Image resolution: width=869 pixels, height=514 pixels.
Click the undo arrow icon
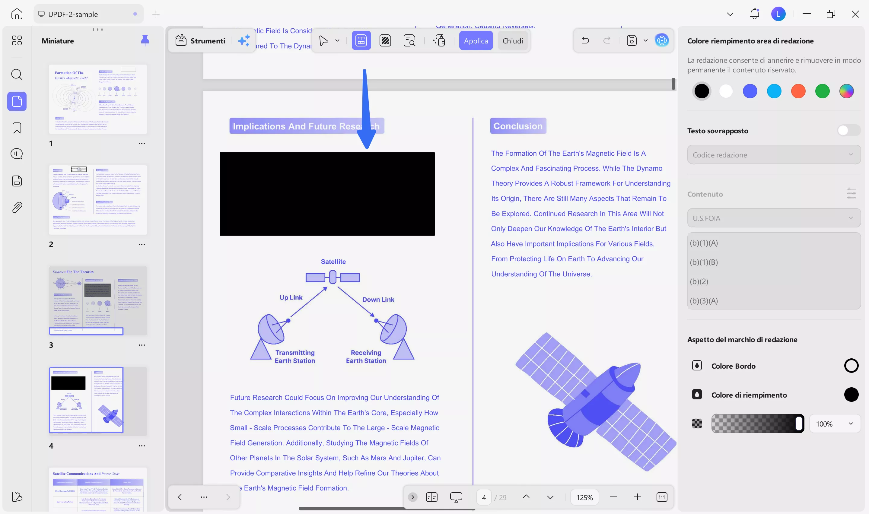[x=585, y=40]
